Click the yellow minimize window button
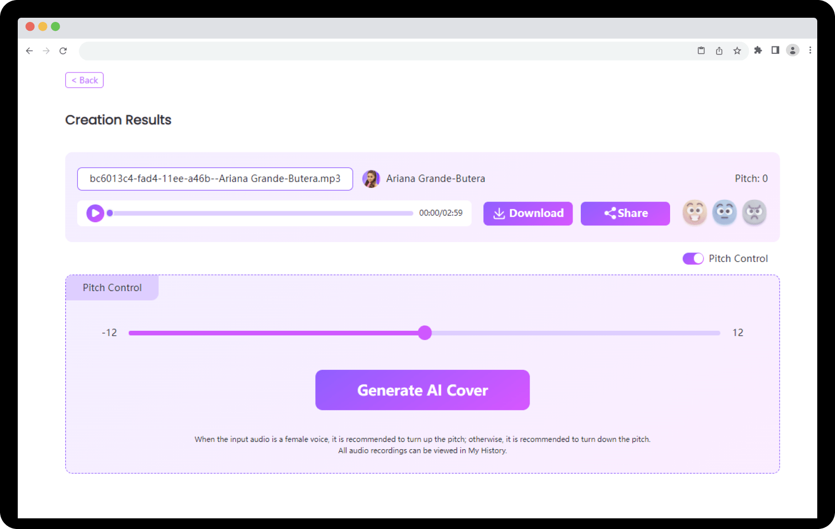Screen dimensions: 835x529 (x=43, y=27)
